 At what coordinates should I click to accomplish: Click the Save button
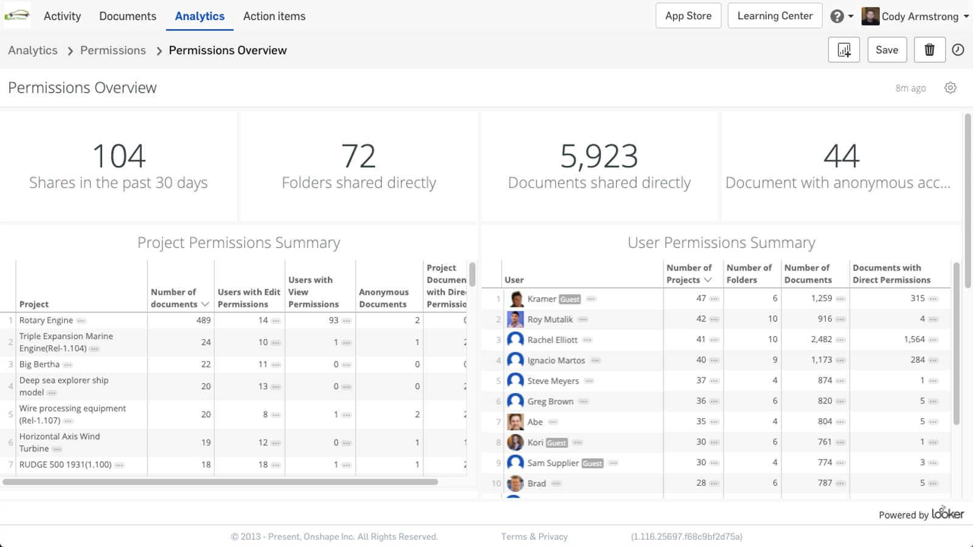click(x=887, y=50)
